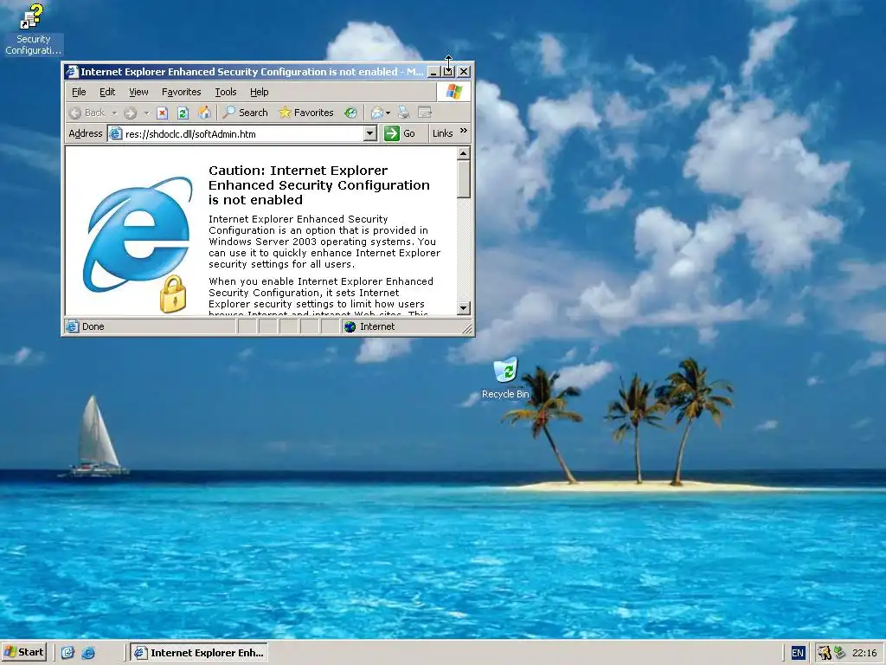Click the Edit page toolbar icon
Viewport: 886px width, 665px height.
tap(424, 113)
